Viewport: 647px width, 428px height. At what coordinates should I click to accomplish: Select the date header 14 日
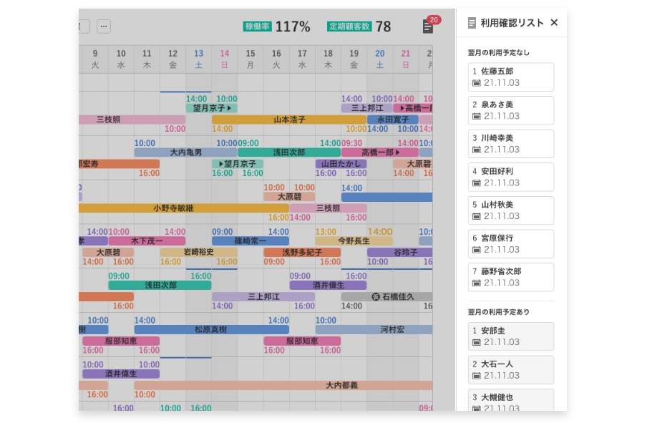(x=225, y=59)
